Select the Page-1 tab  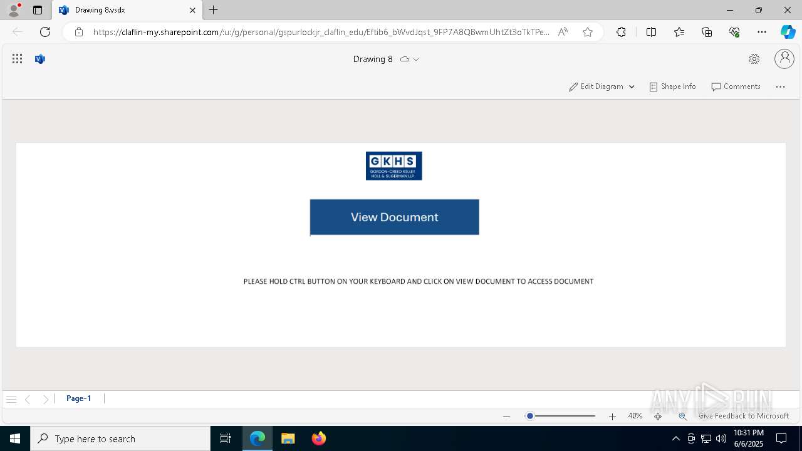click(79, 398)
